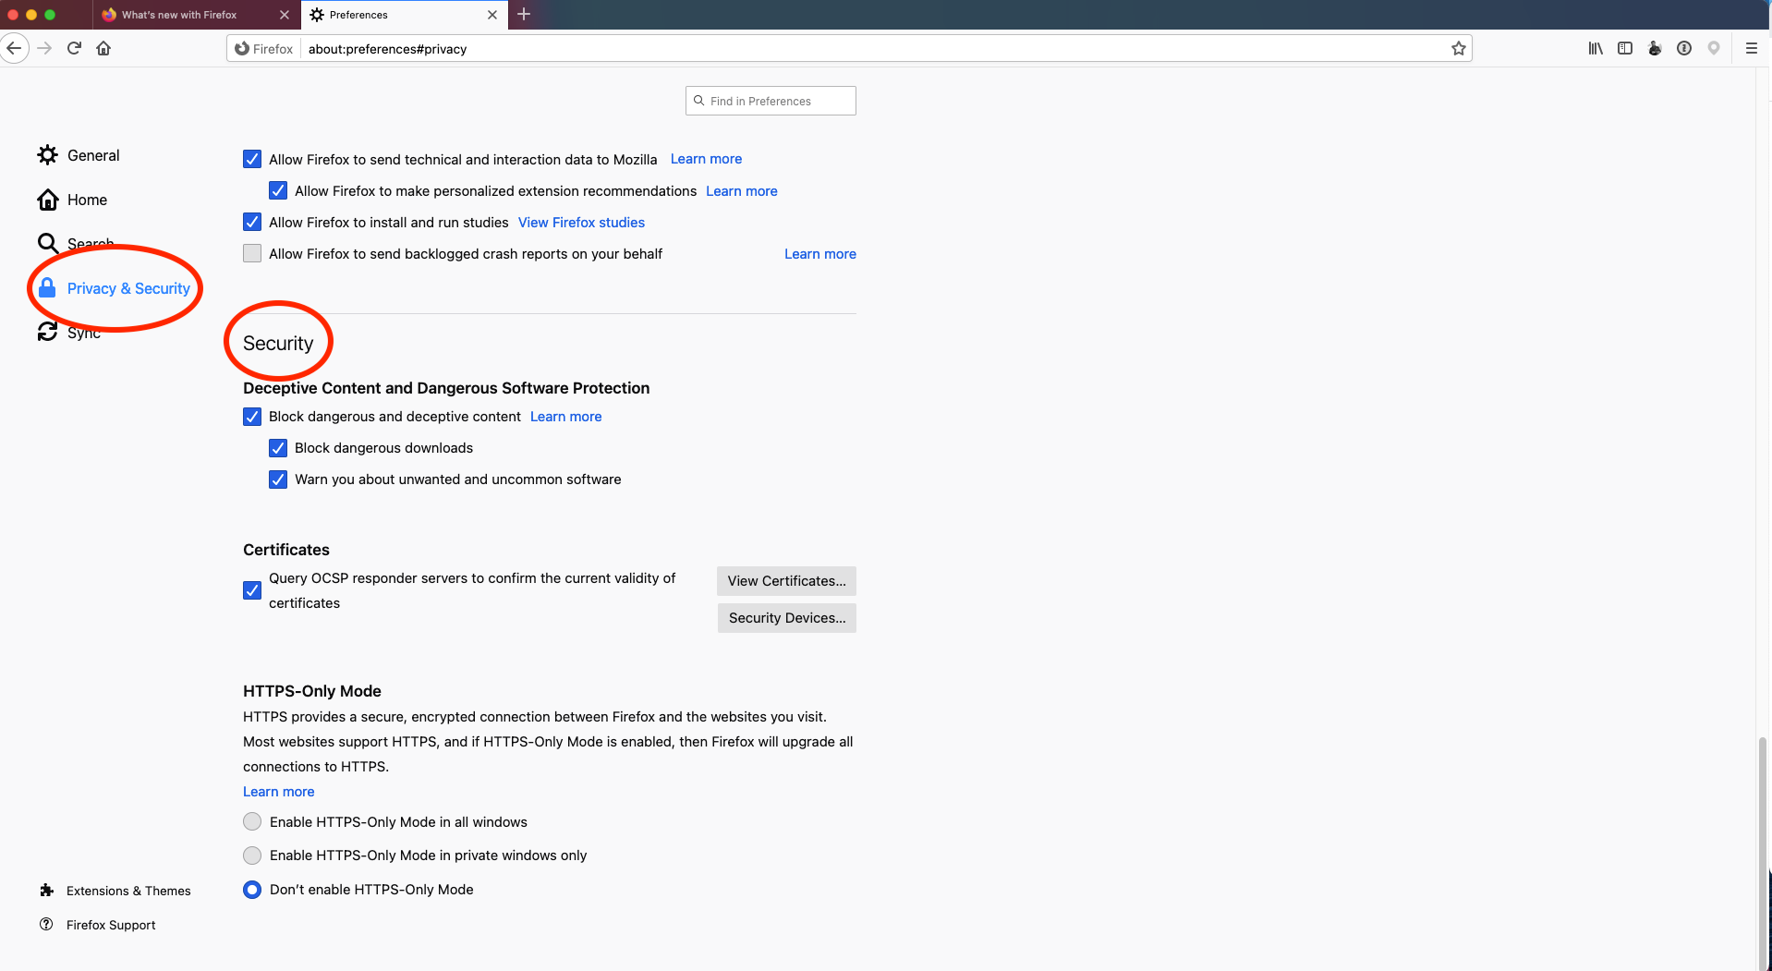Screen dimensions: 1772x971
Task: Click the Firefox Support question mark icon
Action: [x=46, y=924]
